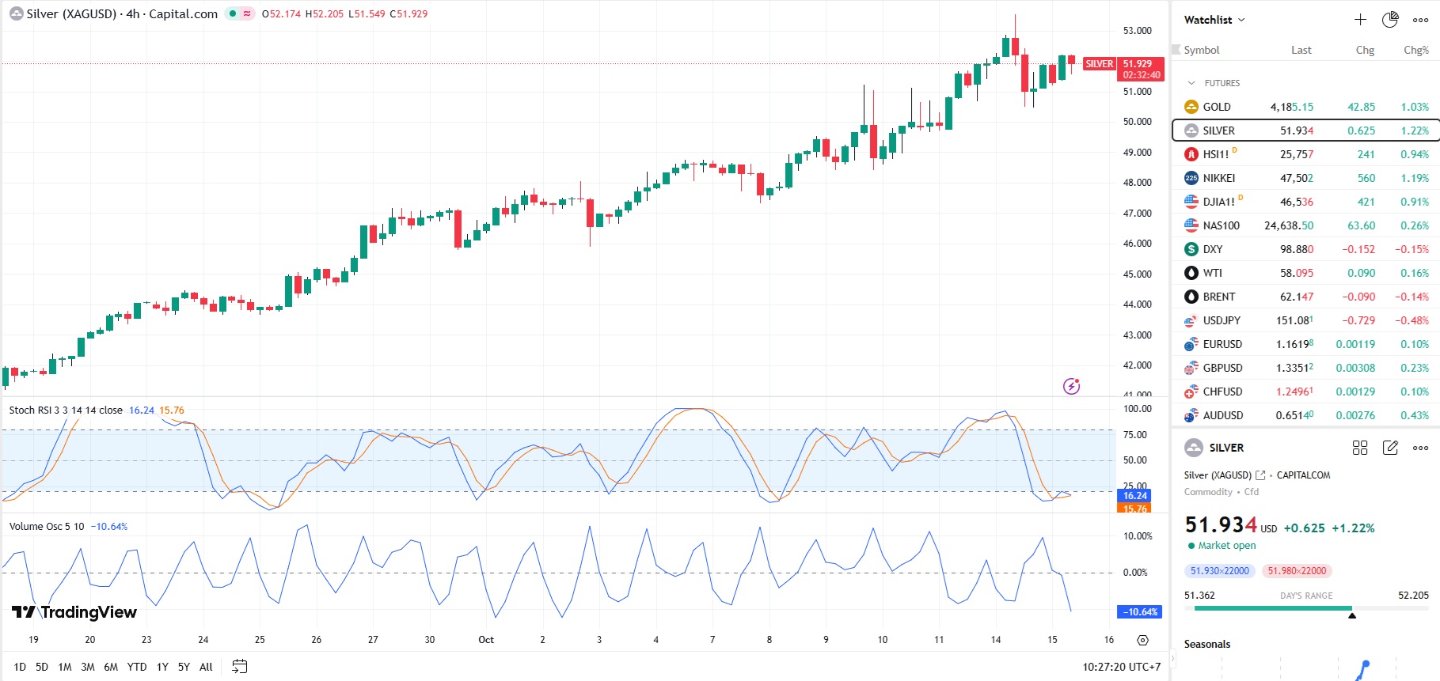1440x681 pixels.
Task: Click the Go to date calendar icon
Action: pos(240,667)
